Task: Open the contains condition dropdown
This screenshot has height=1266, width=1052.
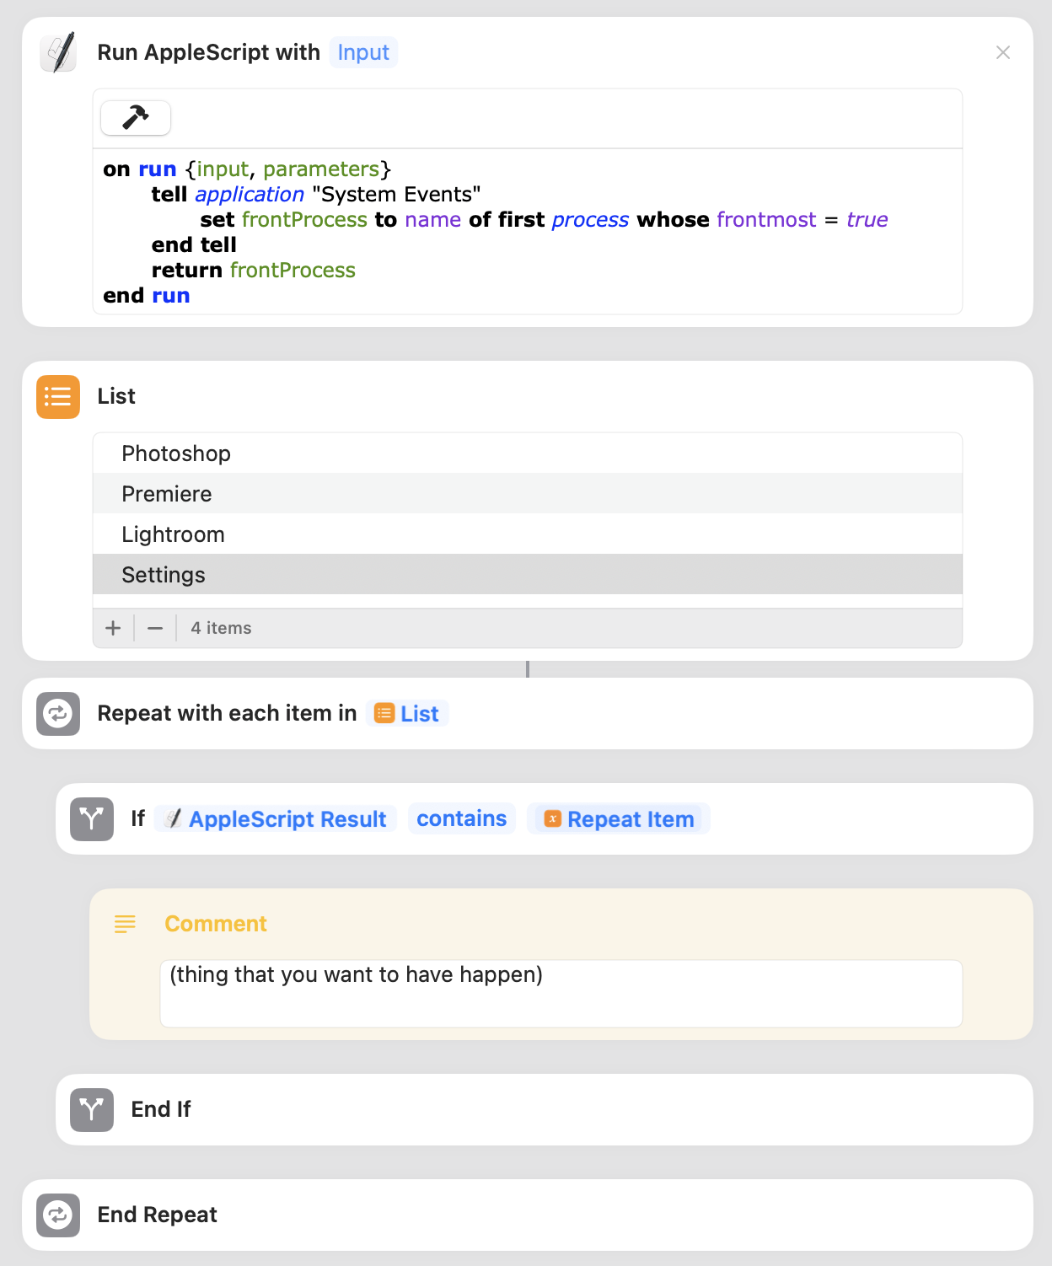Action: pyautogui.click(x=462, y=818)
